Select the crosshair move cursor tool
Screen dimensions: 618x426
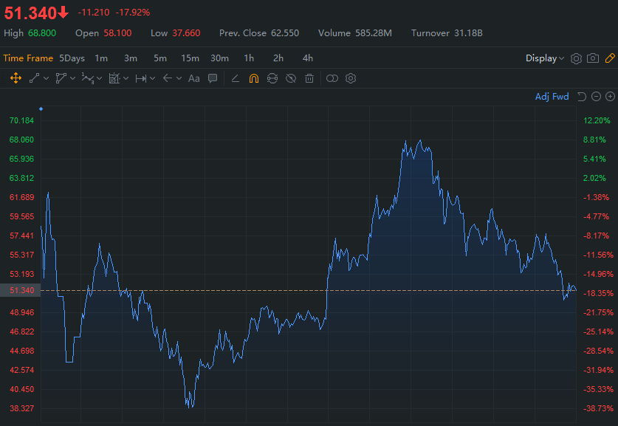pos(15,78)
